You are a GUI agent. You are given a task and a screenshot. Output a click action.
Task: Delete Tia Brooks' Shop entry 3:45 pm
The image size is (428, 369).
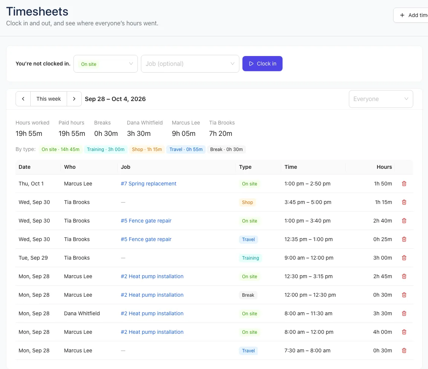tap(404, 202)
